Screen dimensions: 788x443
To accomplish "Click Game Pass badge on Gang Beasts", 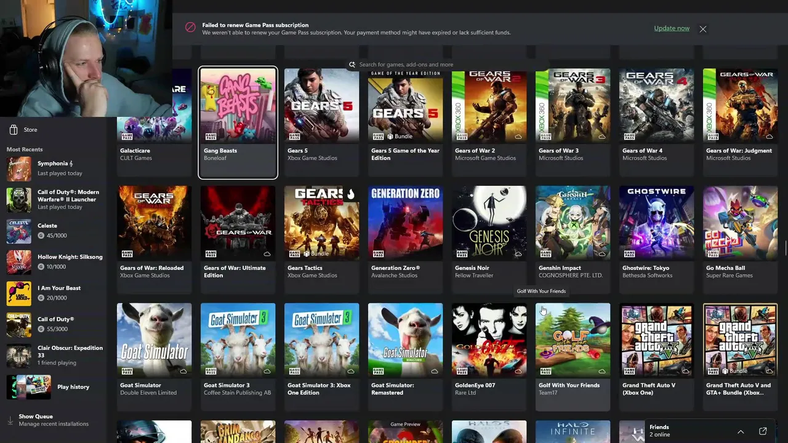I will (211, 136).
